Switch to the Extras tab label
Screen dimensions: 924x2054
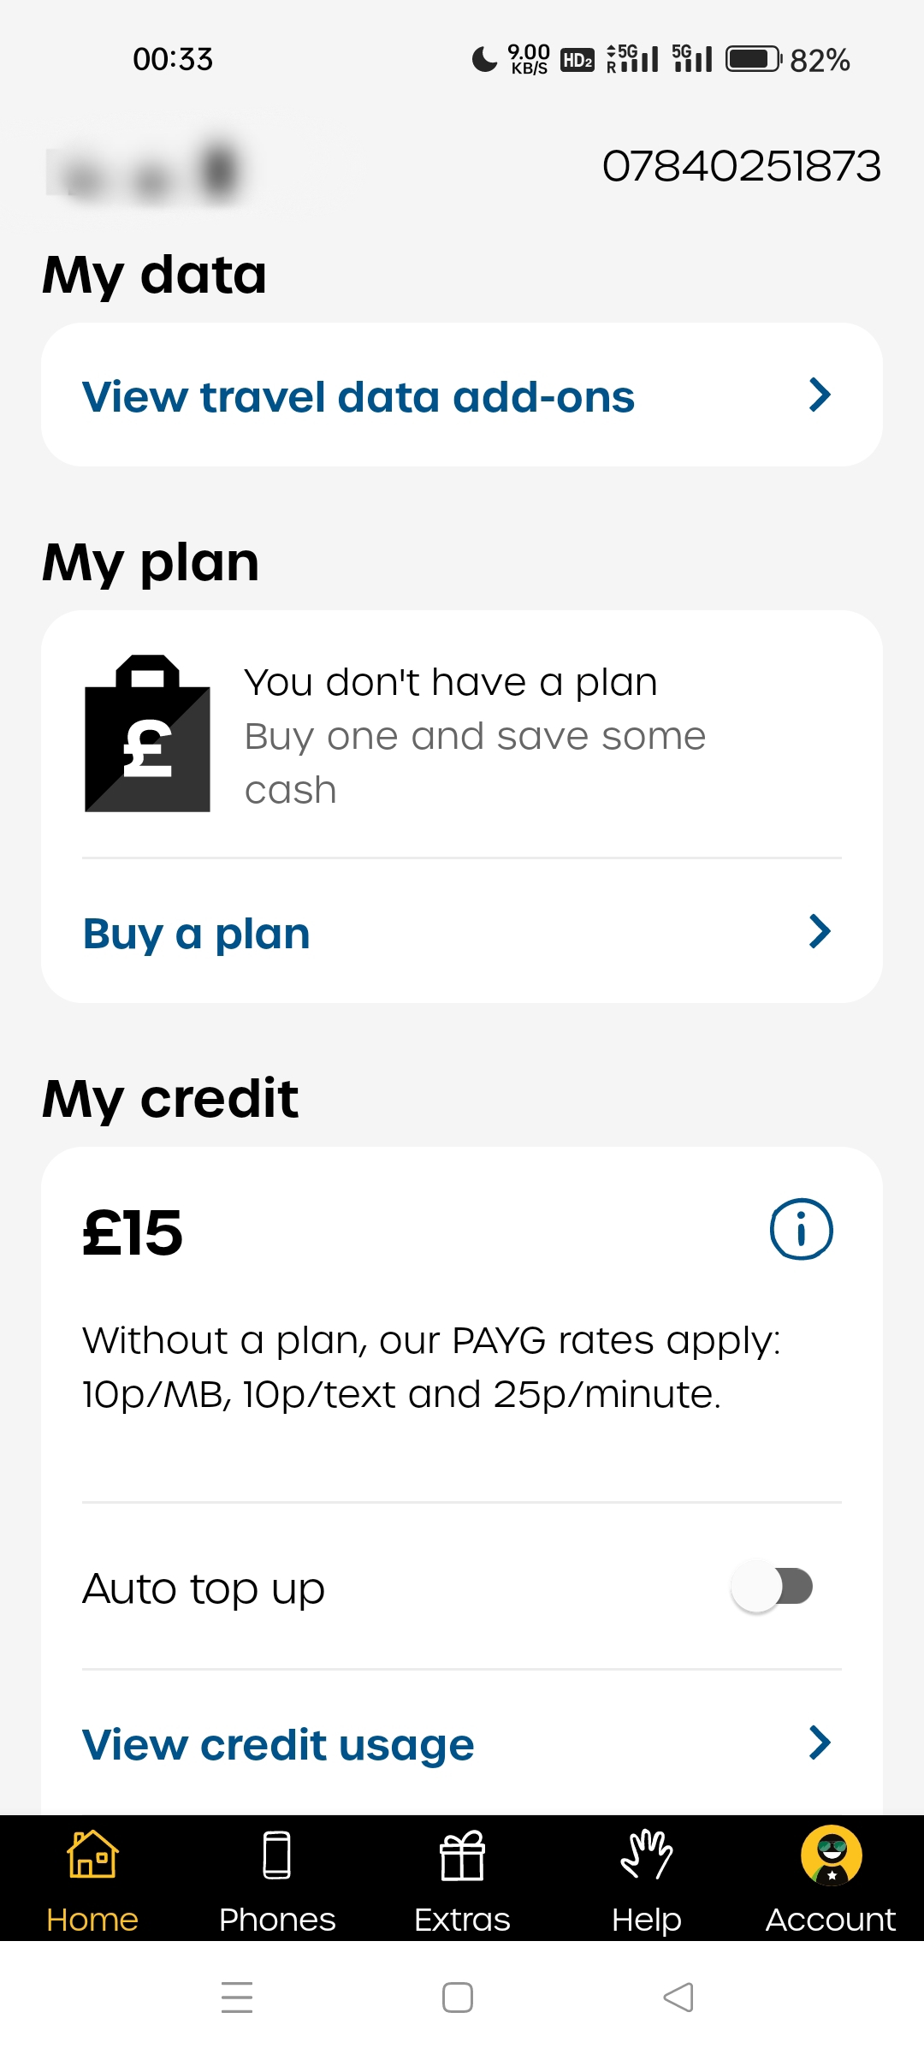462,1920
